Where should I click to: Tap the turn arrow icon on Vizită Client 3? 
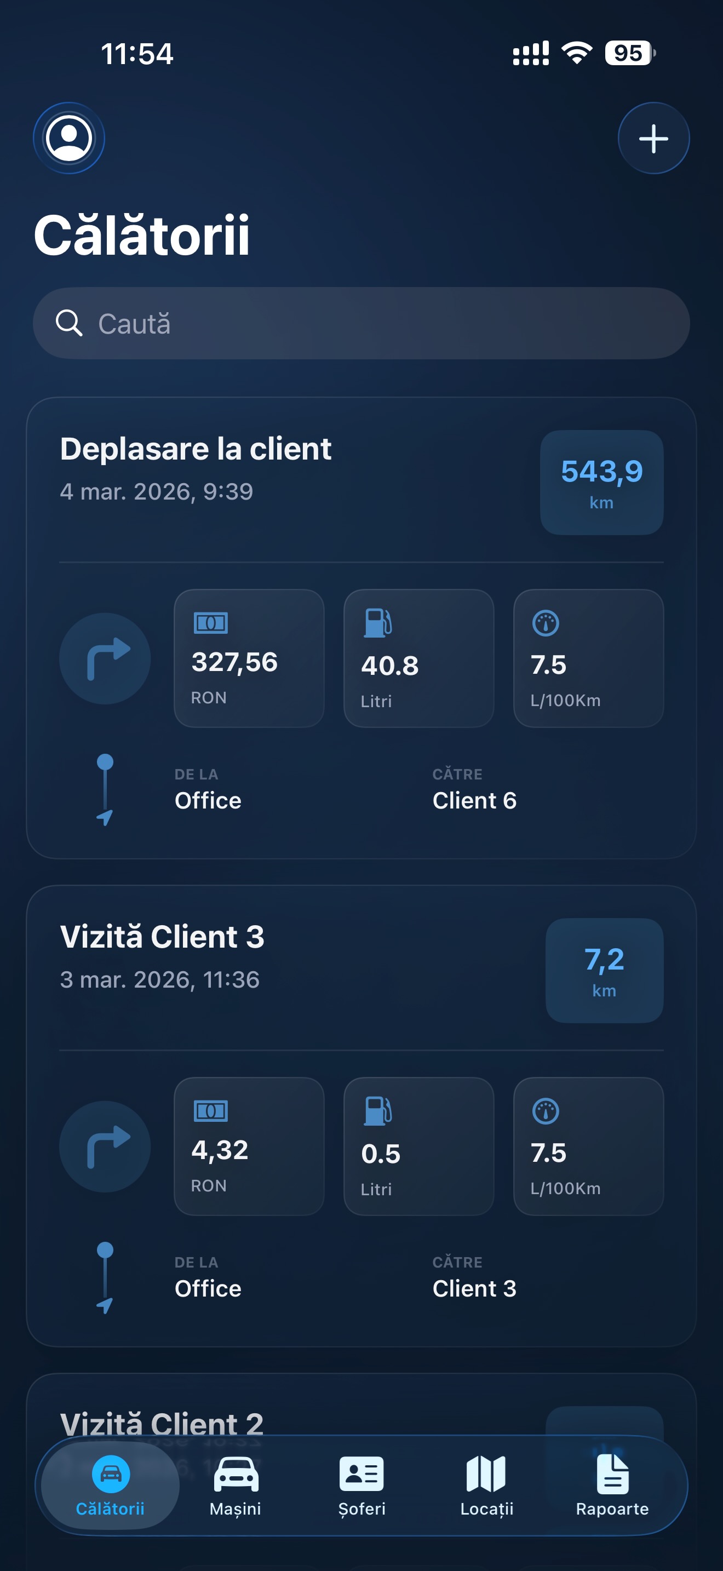[x=105, y=1146]
